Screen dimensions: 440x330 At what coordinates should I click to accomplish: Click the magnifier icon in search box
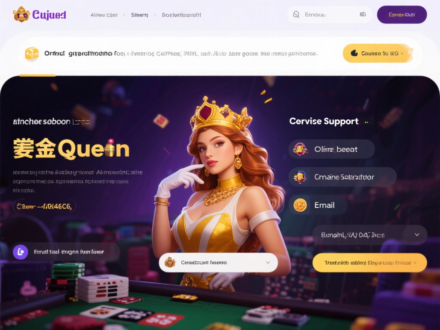click(296, 14)
